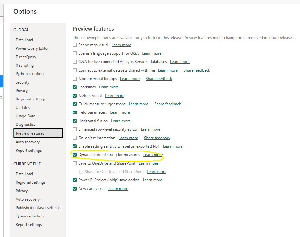Toggle the Field parameters checkbox
The height and width of the screenshot is (237, 300).
(75, 112)
